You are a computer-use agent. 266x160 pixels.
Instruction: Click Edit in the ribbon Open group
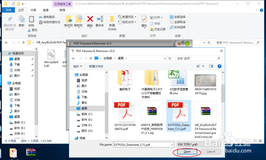coord(155,23)
